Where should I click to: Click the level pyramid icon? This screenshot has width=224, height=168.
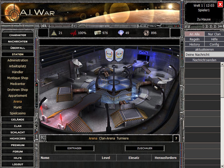click(54, 33)
